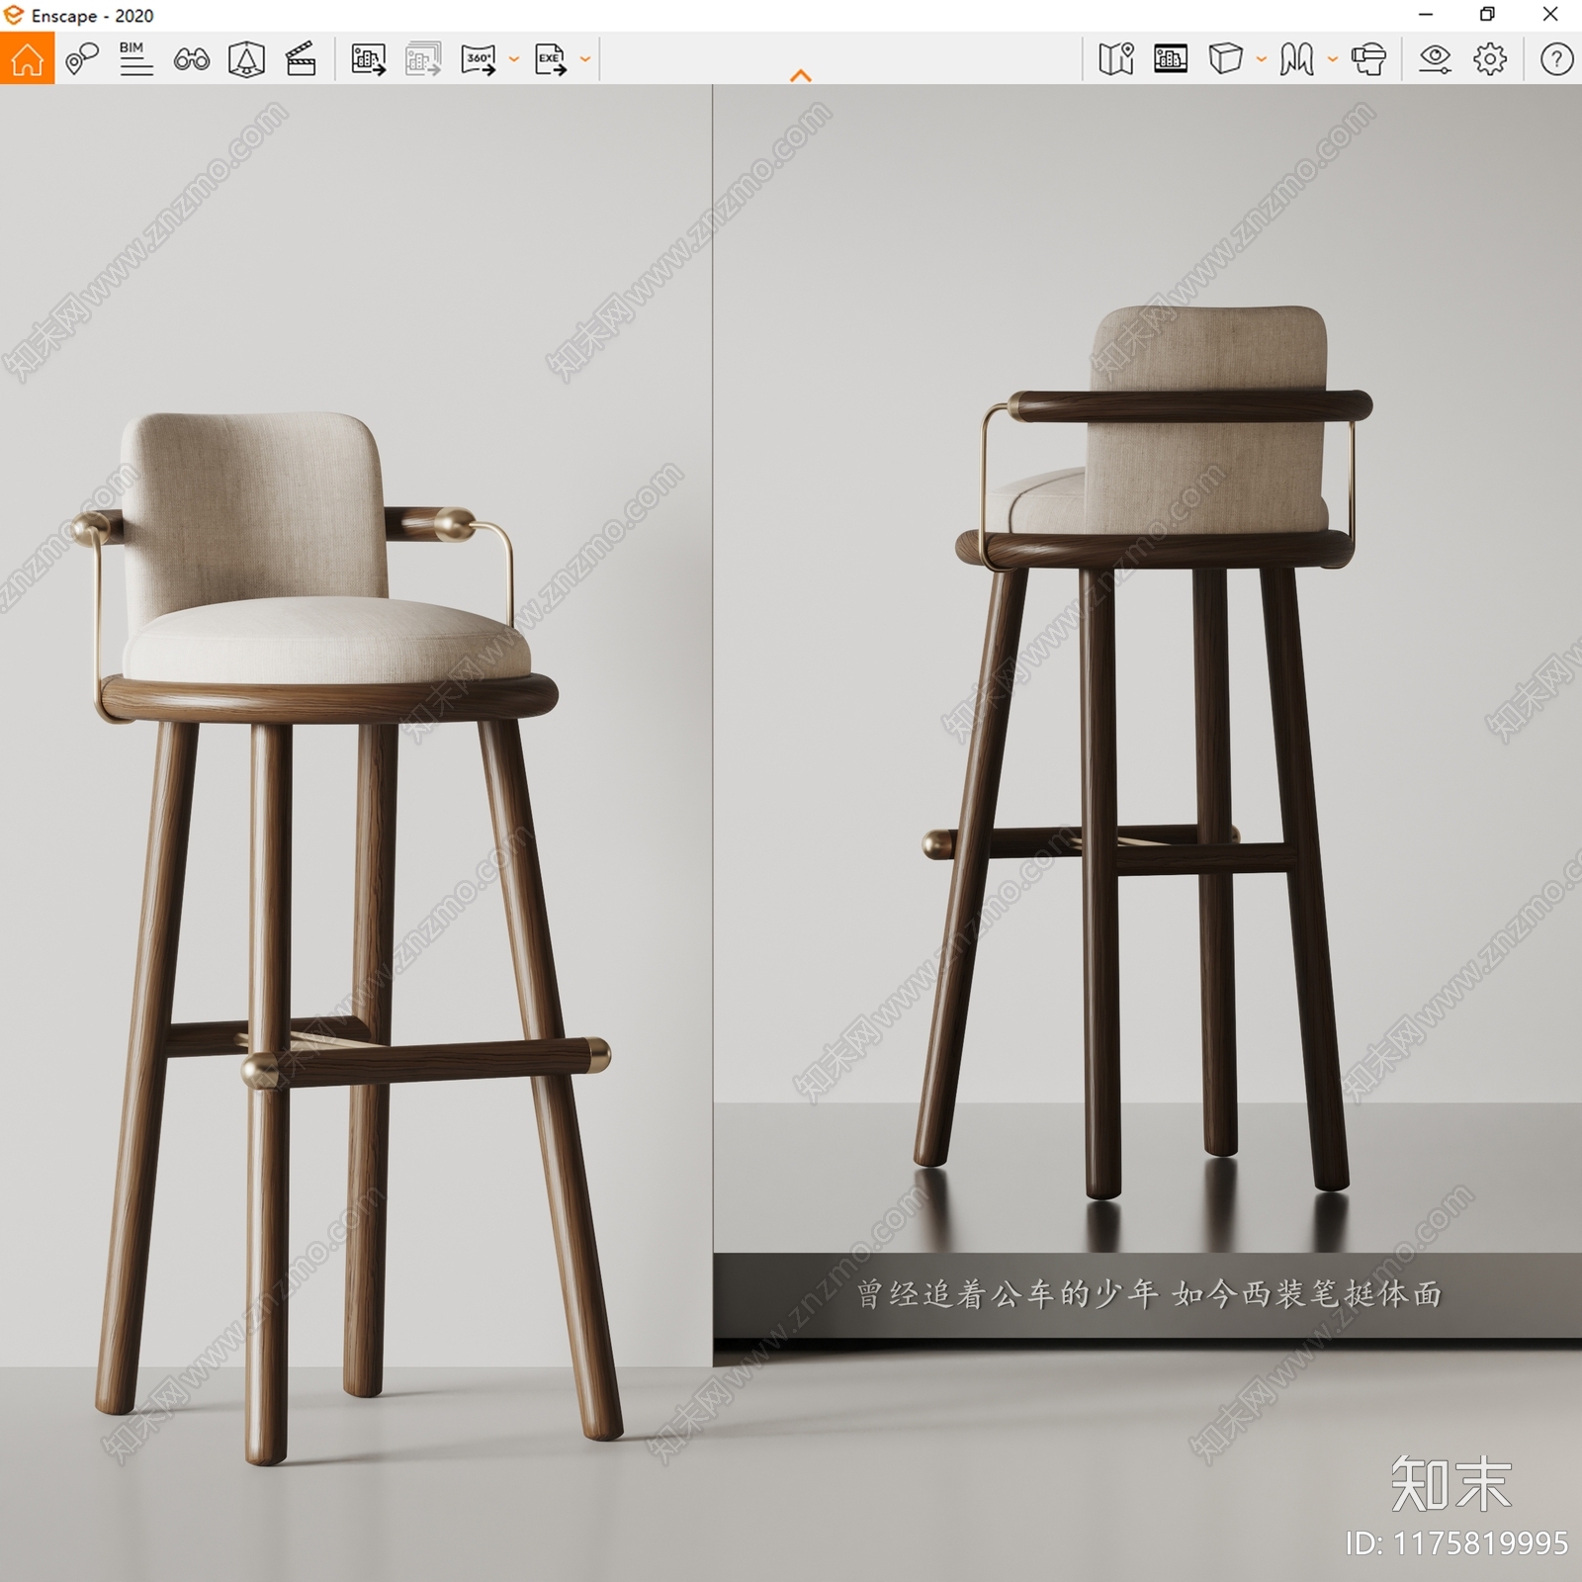Click the orange Home button
Screen dimensions: 1582x1582
pos(27,58)
